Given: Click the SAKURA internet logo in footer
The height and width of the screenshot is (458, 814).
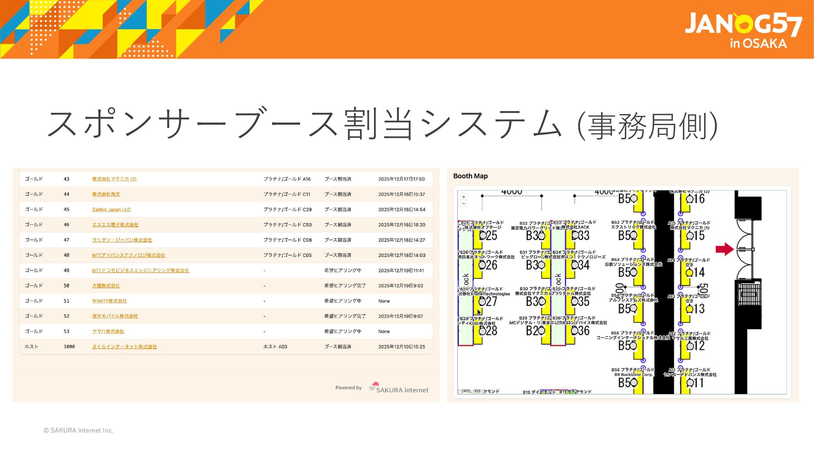Looking at the screenshot, I should (x=399, y=388).
